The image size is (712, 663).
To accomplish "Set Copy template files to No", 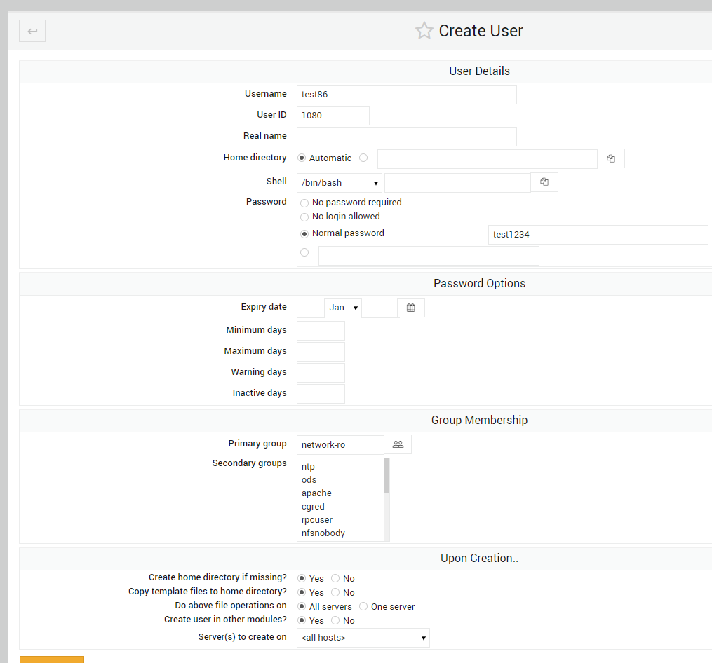I will pos(335,592).
